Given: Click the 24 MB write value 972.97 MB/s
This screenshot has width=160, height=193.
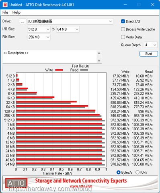Looking at the screenshot, I should point(120,151).
